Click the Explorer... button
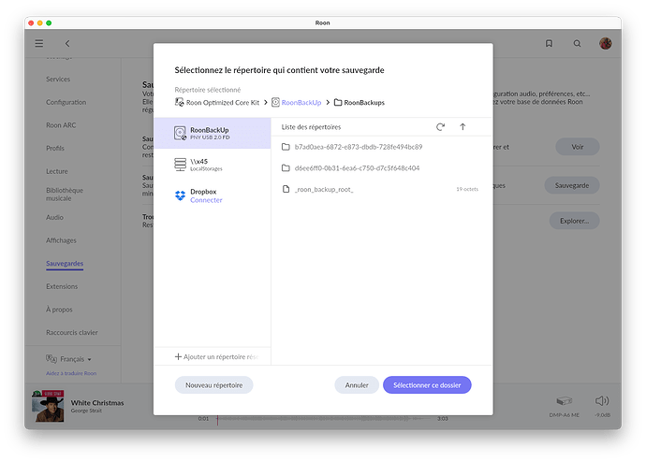The height and width of the screenshot is (462, 646). tap(574, 221)
